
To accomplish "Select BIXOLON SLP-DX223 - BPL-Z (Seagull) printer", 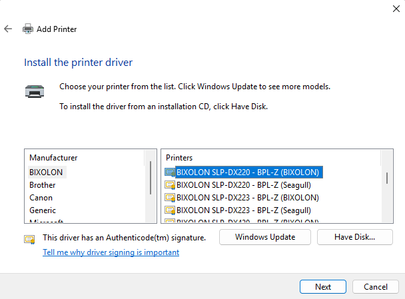I will pyautogui.click(x=244, y=210).
